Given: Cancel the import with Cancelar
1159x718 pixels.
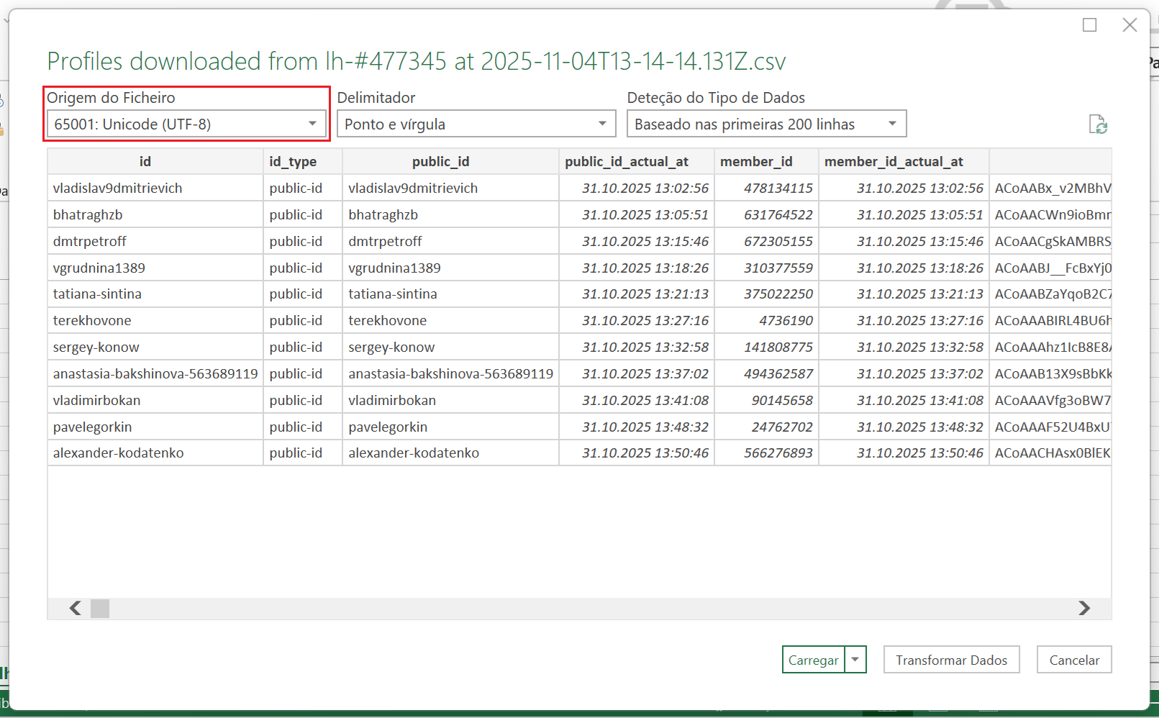Looking at the screenshot, I should [1073, 660].
